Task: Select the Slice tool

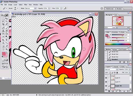Action: [x=7, y=24]
